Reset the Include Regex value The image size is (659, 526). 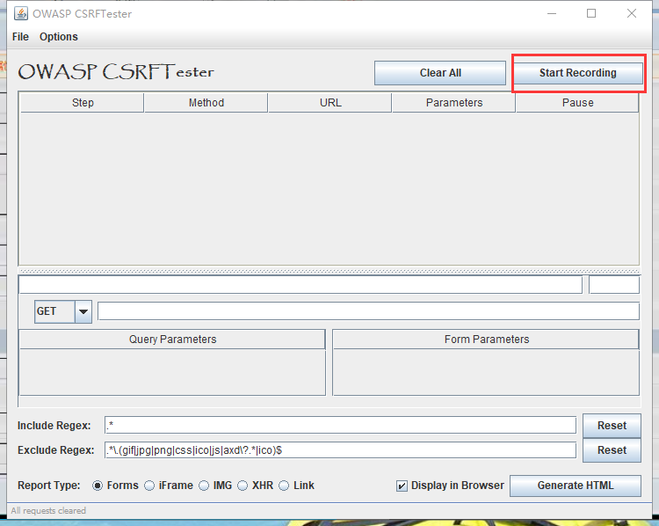(612, 426)
